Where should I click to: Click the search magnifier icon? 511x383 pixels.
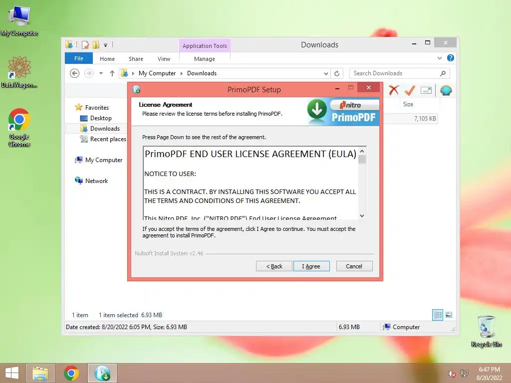click(443, 73)
